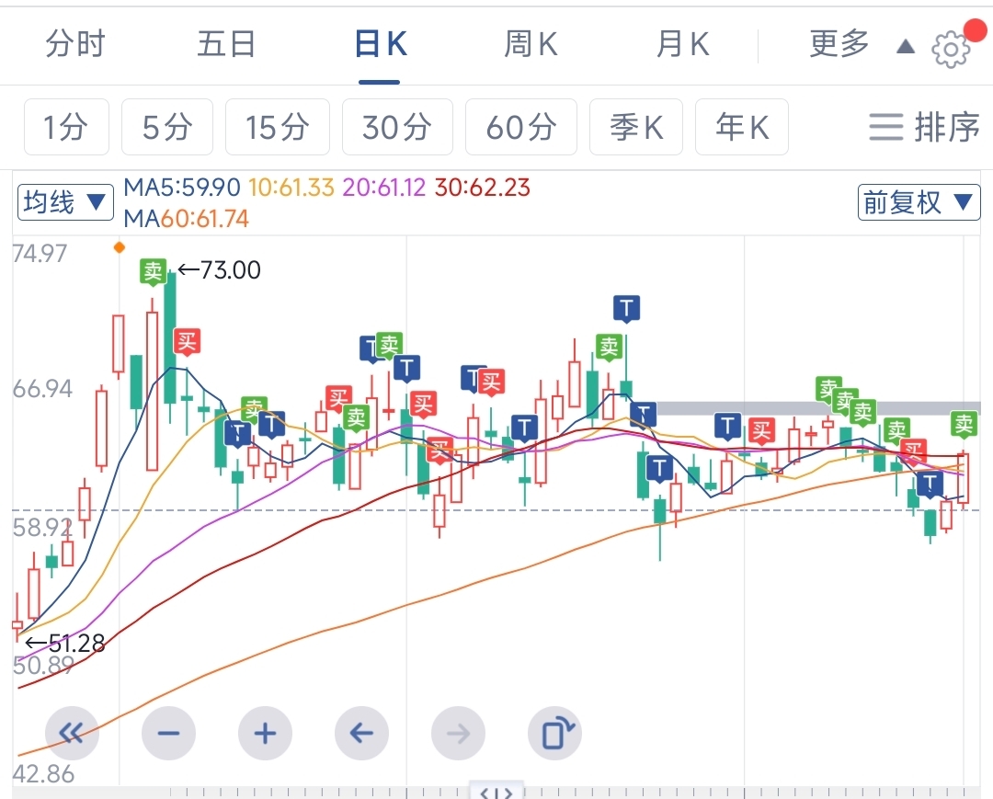The image size is (993, 799).
Task: Switch to the 分时 tab
Action: point(74,44)
